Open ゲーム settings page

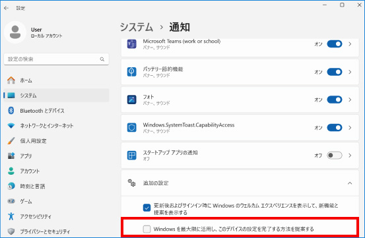point(56,201)
